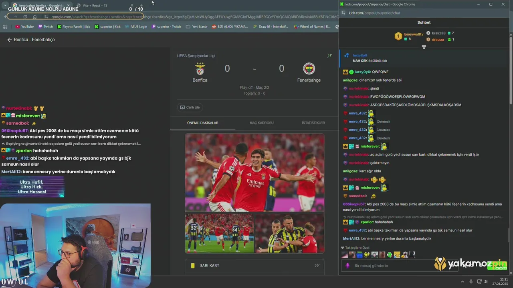This screenshot has height=288, width=513.
Task: View site information for google.com
Action: [46, 17]
